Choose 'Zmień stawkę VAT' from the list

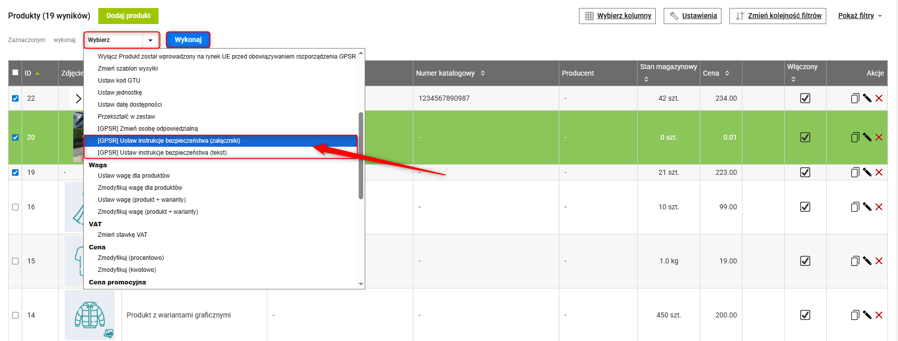coord(122,235)
